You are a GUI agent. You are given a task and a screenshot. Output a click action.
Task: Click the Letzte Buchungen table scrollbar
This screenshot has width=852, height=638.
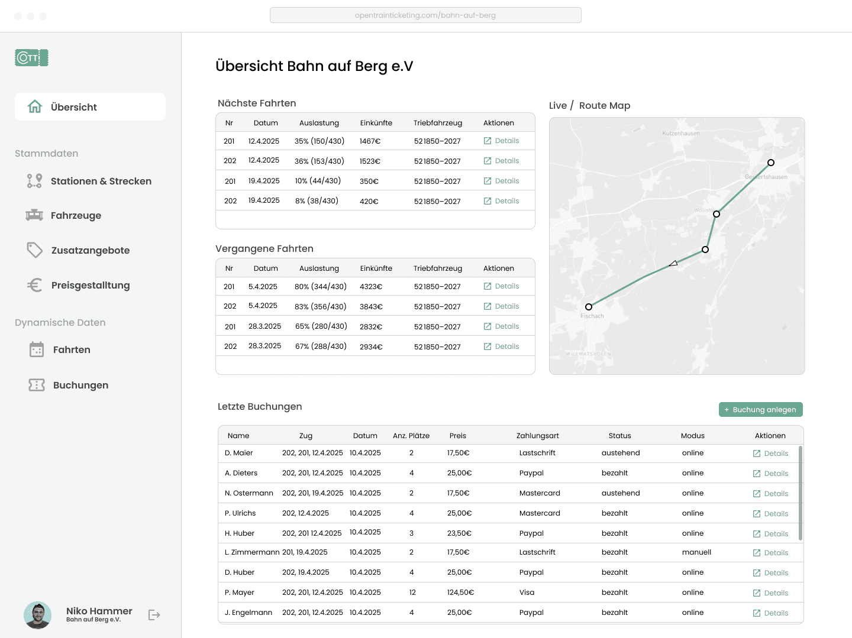801,493
